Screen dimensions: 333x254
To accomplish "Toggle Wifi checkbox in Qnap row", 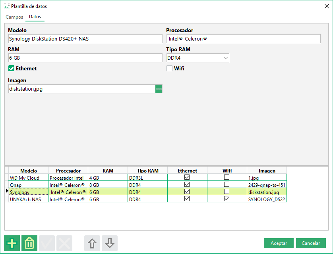I will click(227, 184).
